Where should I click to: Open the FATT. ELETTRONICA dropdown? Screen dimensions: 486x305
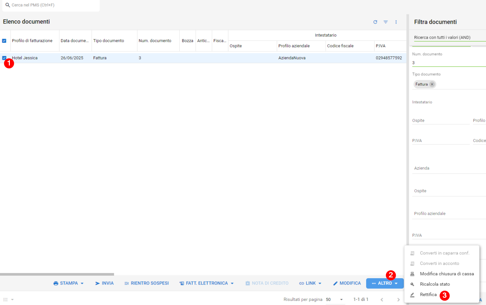(207, 283)
